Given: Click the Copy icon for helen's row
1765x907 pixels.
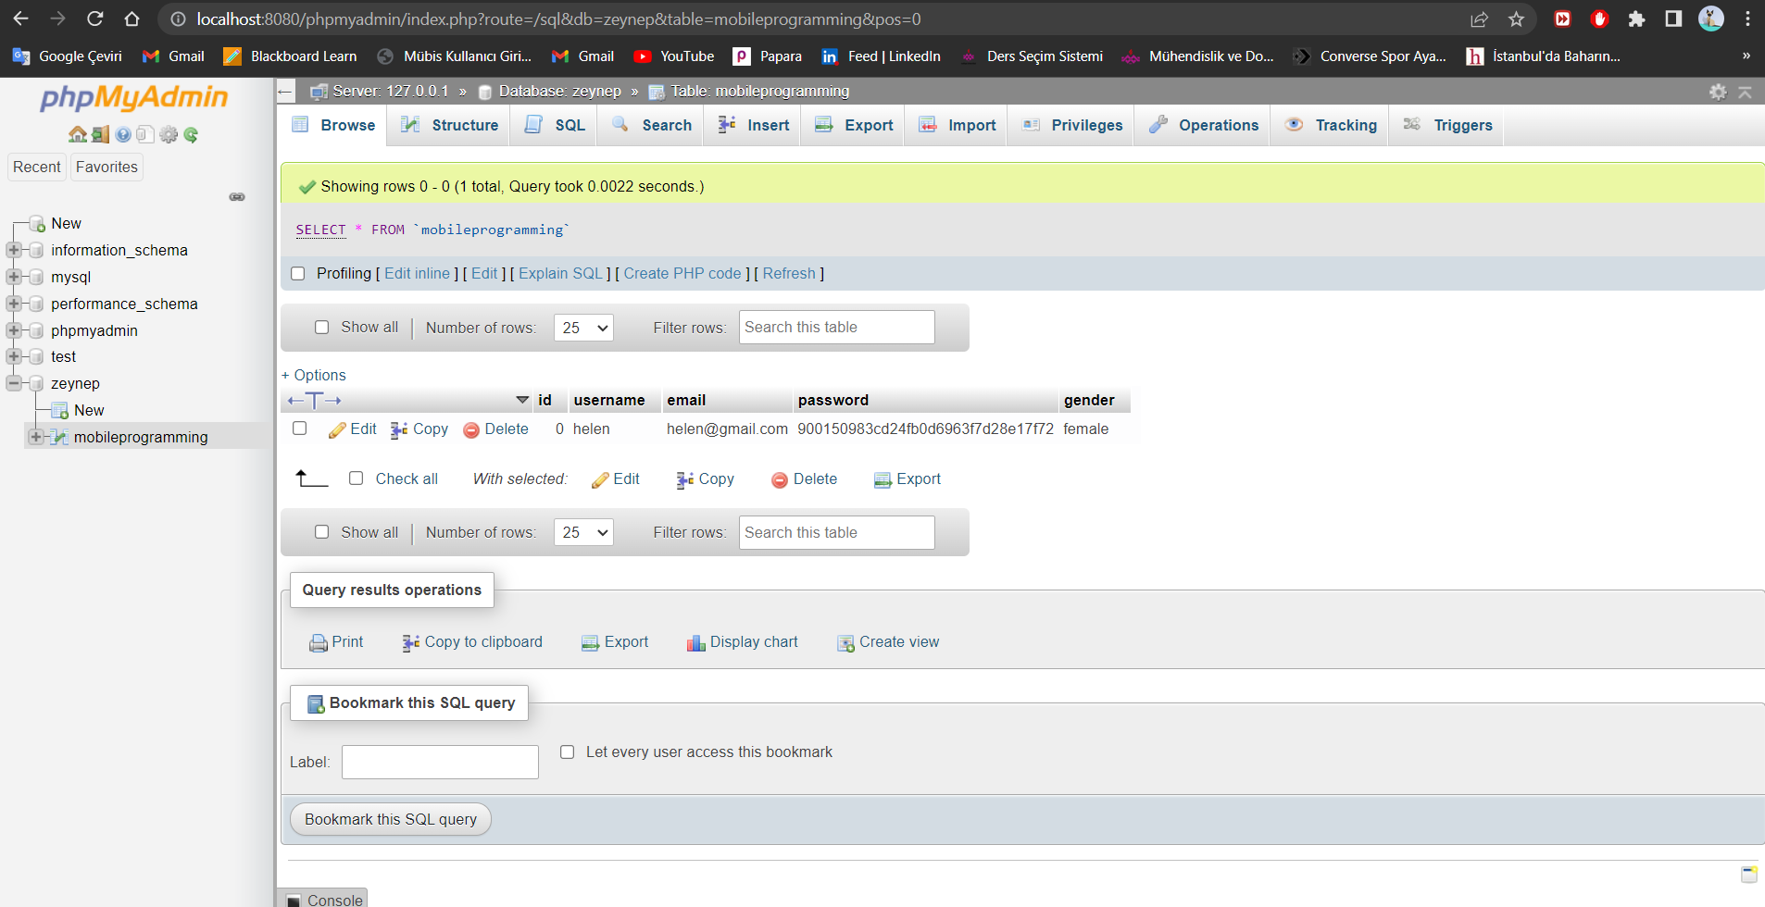Looking at the screenshot, I should pos(419,429).
